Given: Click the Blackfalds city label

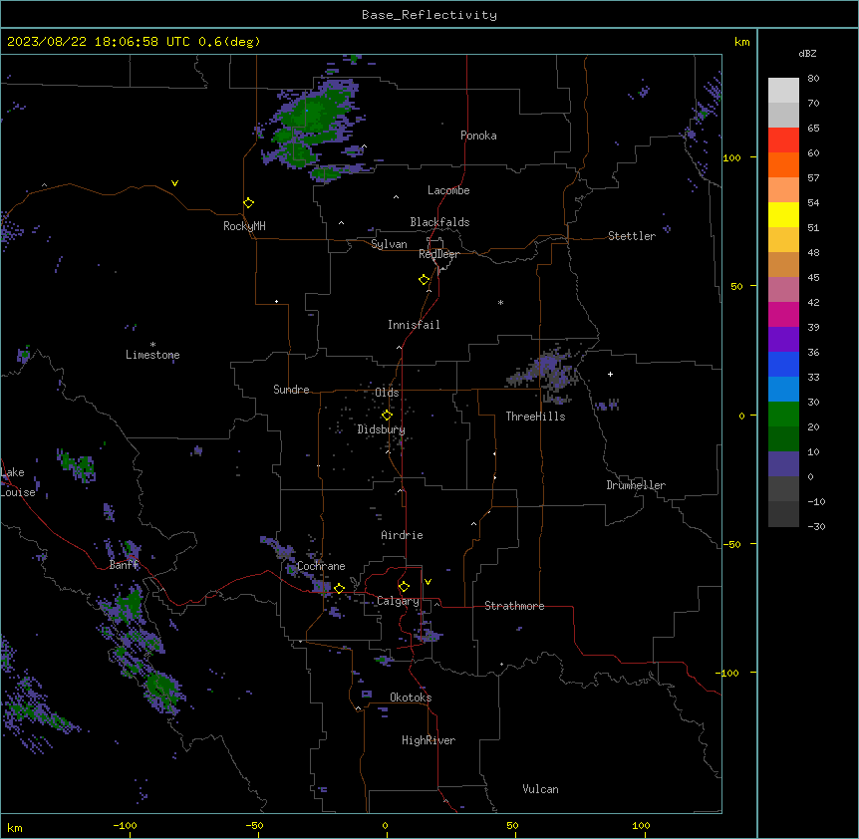Looking at the screenshot, I should [x=439, y=222].
